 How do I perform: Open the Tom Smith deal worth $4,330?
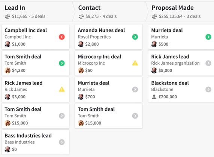[x=23, y=57]
